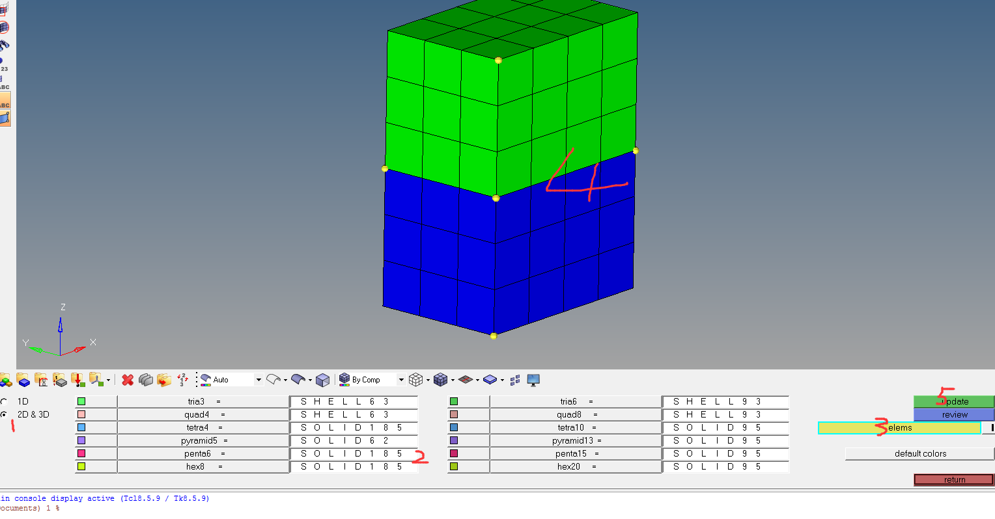Click the default colors button
This screenshot has width=995, height=519.
[x=919, y=454]
